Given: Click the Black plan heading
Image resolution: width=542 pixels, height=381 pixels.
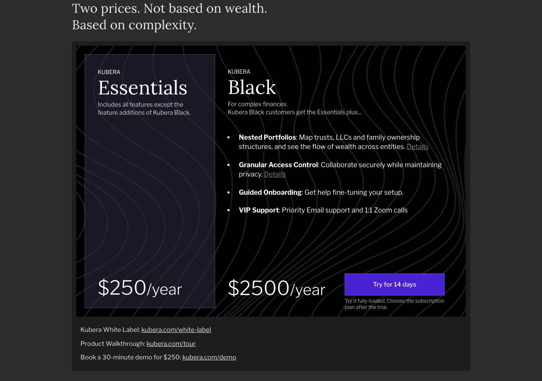Looking at the screenshot, I should 252,87.
